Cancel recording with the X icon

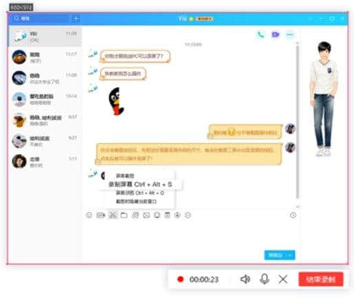coord(283,279)
